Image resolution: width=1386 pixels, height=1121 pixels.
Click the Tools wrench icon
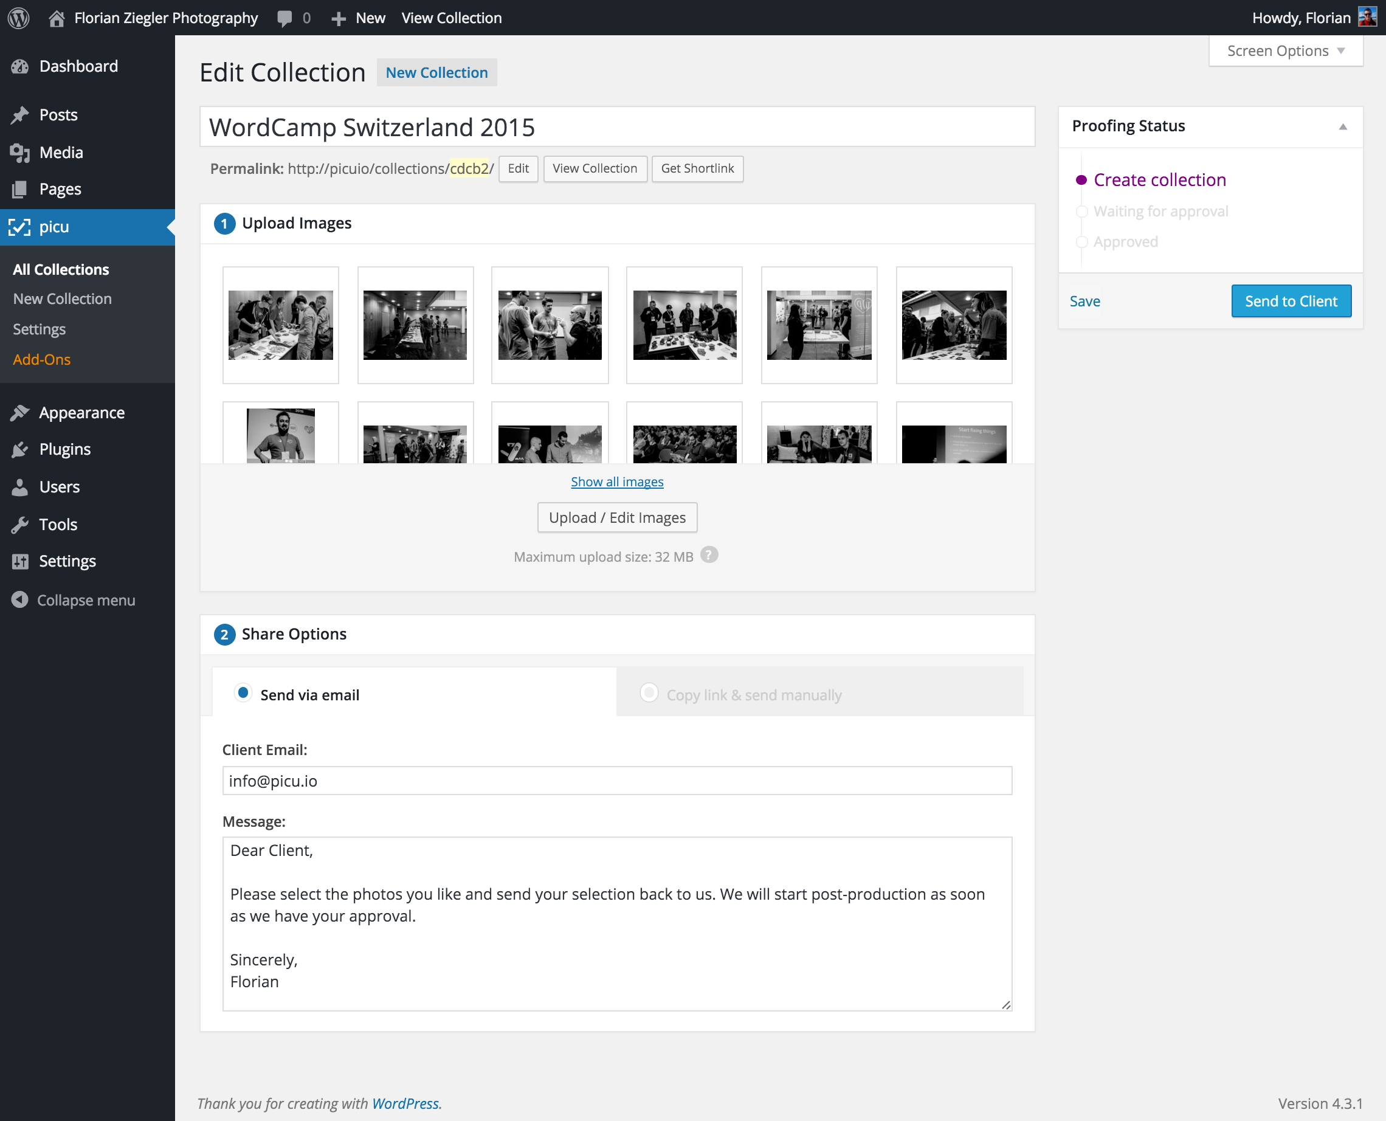click(20, 525)
